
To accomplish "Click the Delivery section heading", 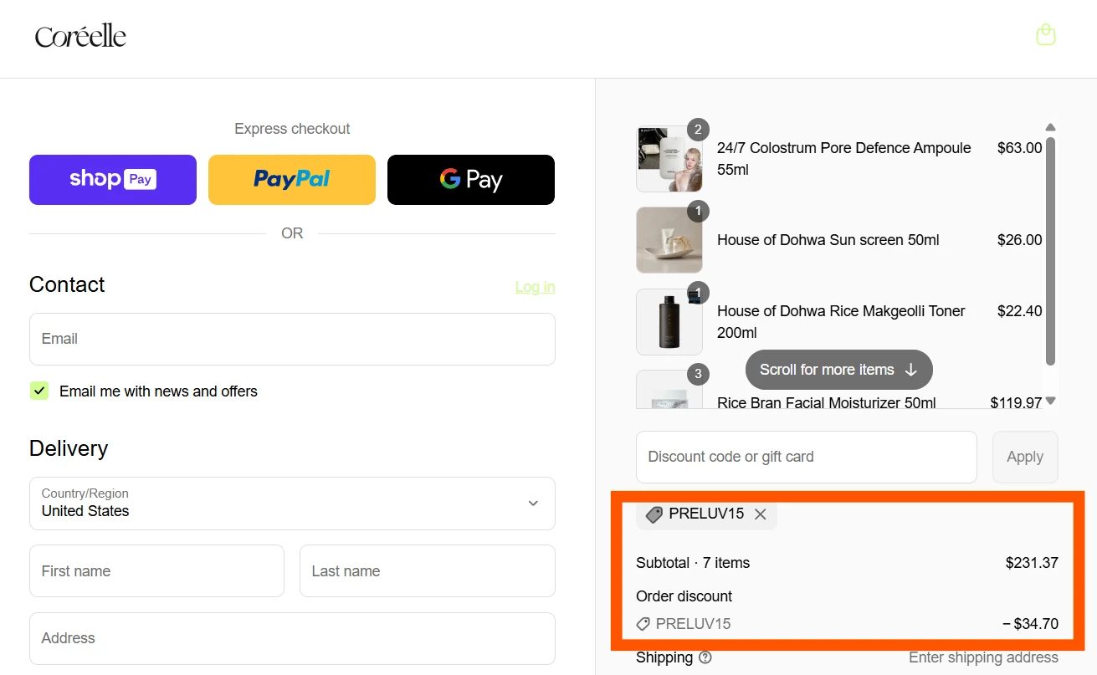I will [x=69, y=448].
